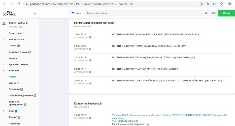The height and width of the screenshot is (126, 235).
Task: Show info tooltip for the 29.07.2020 entry
Action: point(90,49)
